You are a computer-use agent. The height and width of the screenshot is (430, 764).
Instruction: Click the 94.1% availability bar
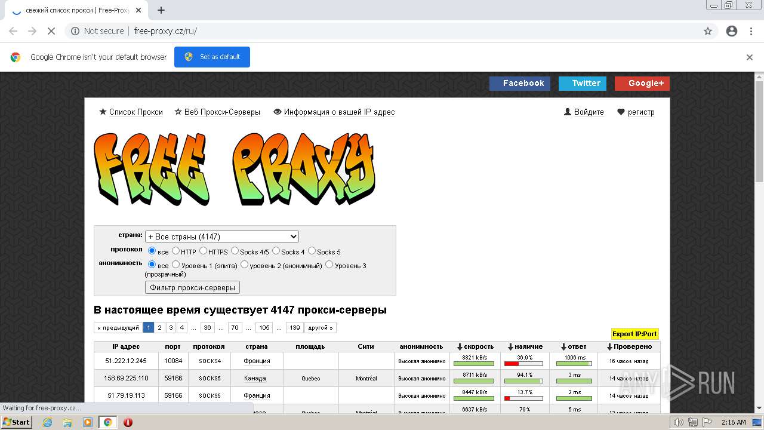tap(523, 380)
